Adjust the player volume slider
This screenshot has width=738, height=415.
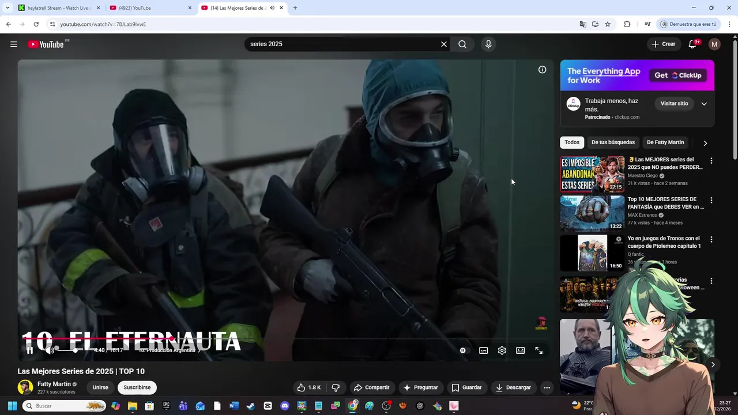(67, 350)
